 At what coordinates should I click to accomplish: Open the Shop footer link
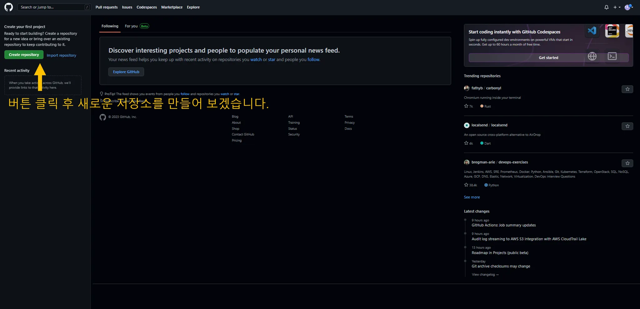[x=236, y=129]
